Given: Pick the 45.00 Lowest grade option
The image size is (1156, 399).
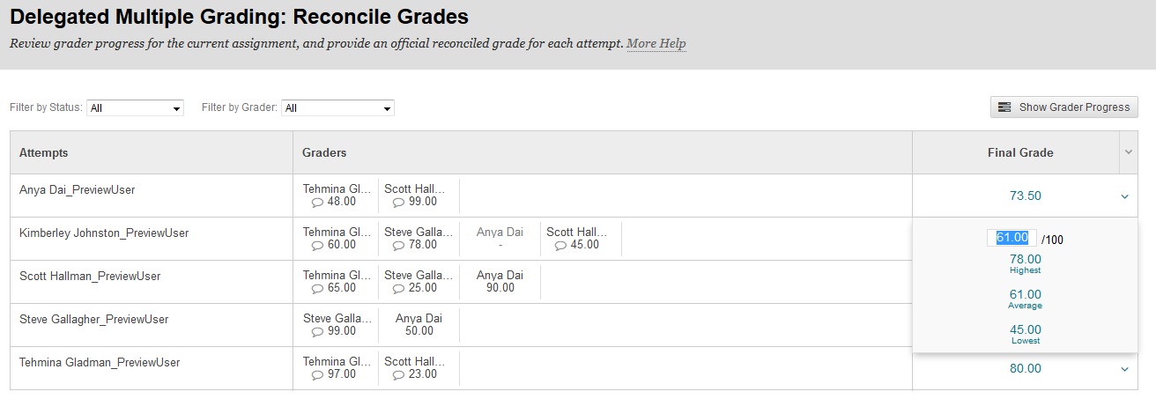Looking at the screenshot, I should (x=1026, y=335).
